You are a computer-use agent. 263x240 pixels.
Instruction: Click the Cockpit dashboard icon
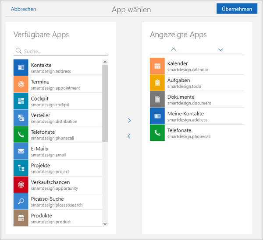(21, 101)
